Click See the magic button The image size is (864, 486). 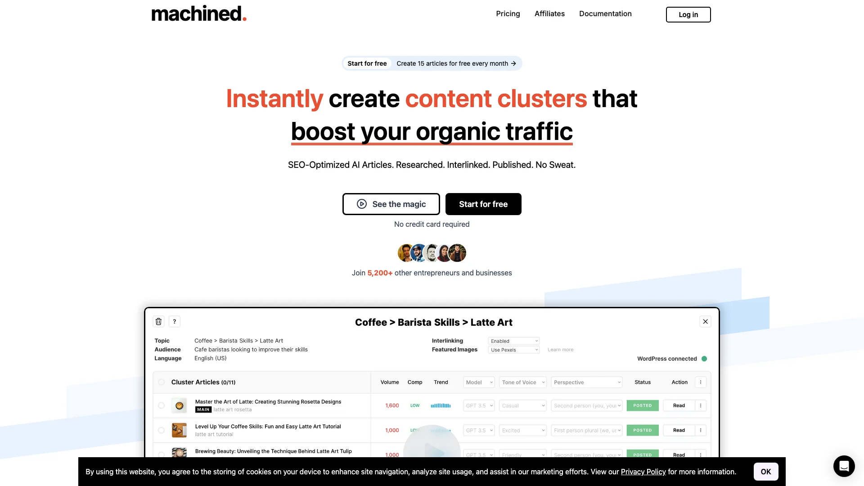tap(391, 203)
